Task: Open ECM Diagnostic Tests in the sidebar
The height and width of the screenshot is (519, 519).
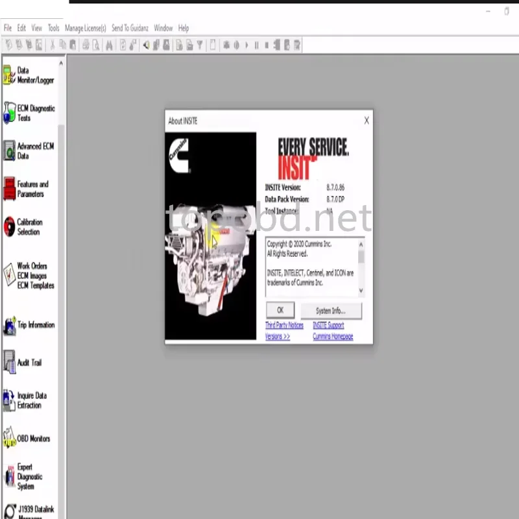Action: pyautogui.click(x=29, y=113)
